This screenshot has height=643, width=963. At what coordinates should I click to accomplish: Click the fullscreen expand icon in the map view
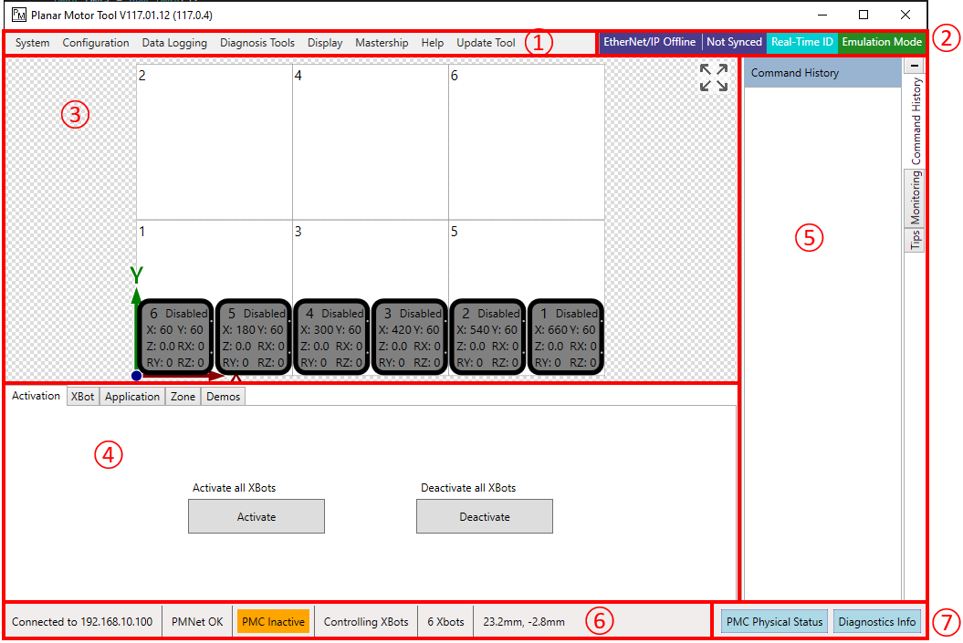713,78
